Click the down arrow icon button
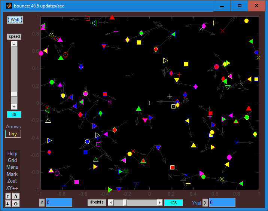 (x=8, y=204)
